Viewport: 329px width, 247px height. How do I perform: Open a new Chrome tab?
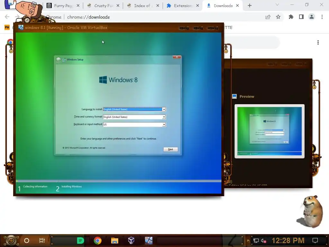pos(249,6)
